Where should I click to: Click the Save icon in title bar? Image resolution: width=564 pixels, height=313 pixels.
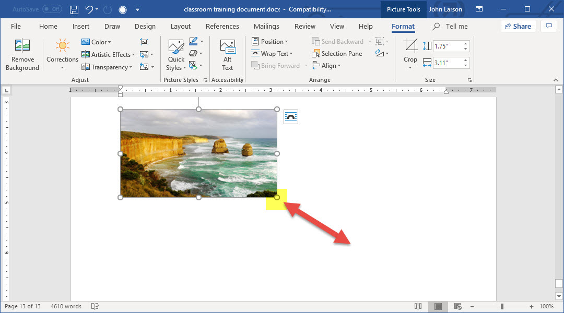74,9
